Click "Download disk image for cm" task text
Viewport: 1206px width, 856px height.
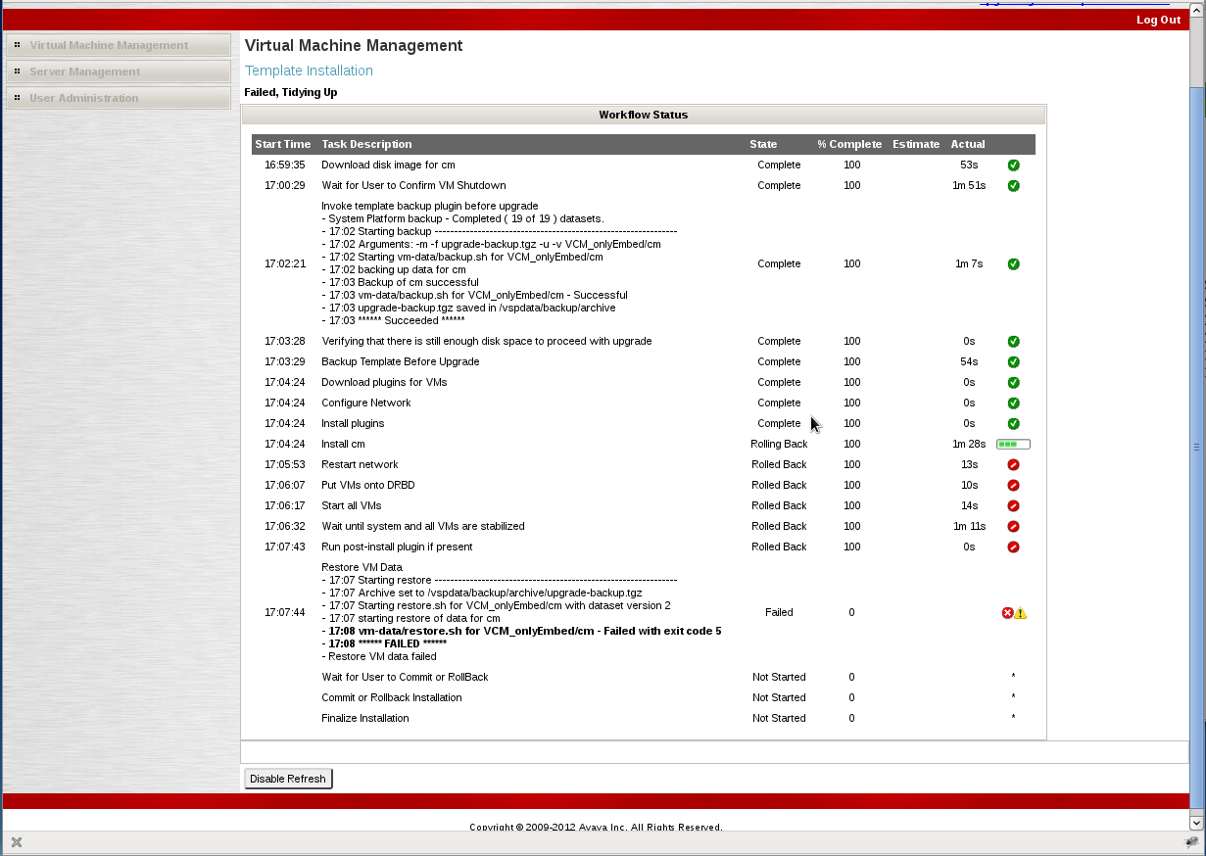(x=388, y=166)
